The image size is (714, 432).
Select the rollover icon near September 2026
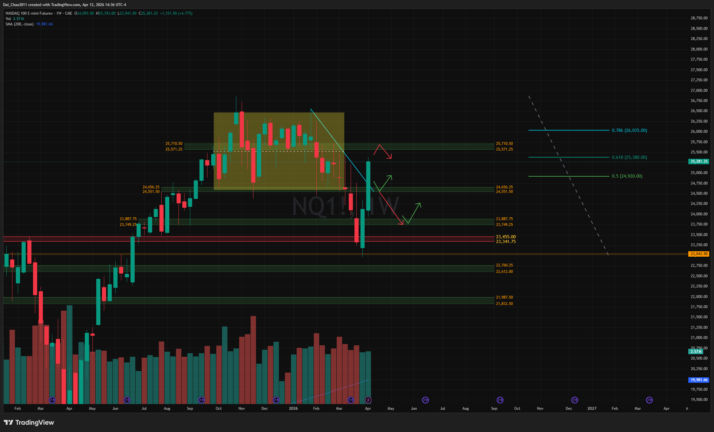coord(500,400)
